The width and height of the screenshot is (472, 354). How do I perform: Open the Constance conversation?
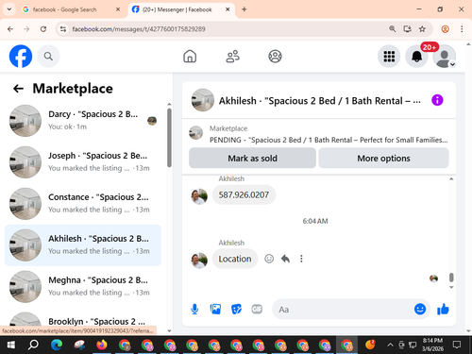click(83, 204)
